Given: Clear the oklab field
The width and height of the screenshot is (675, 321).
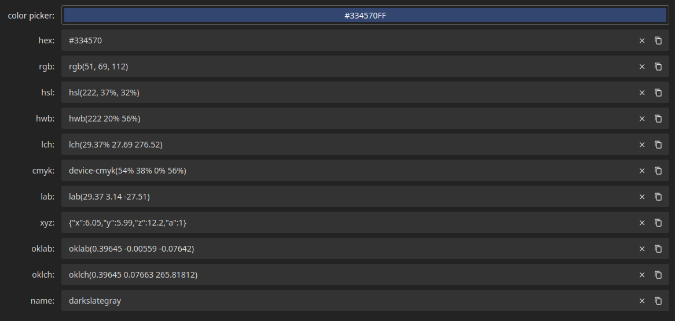Looking at the screenshot, I should click(x=642, y=249).
